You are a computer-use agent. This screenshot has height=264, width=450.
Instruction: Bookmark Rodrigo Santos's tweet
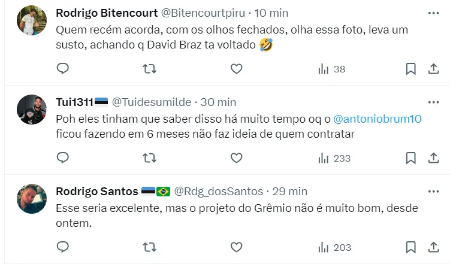[x=410, y=247]
